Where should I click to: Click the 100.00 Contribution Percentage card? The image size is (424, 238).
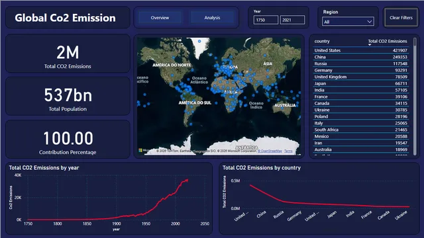[68, 139]
